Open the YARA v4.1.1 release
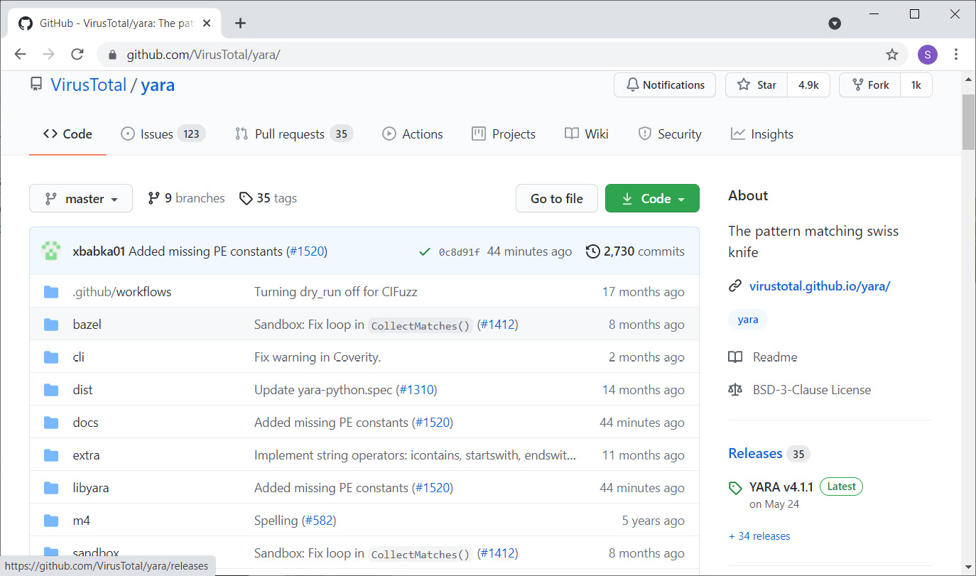 pos(781,487)
